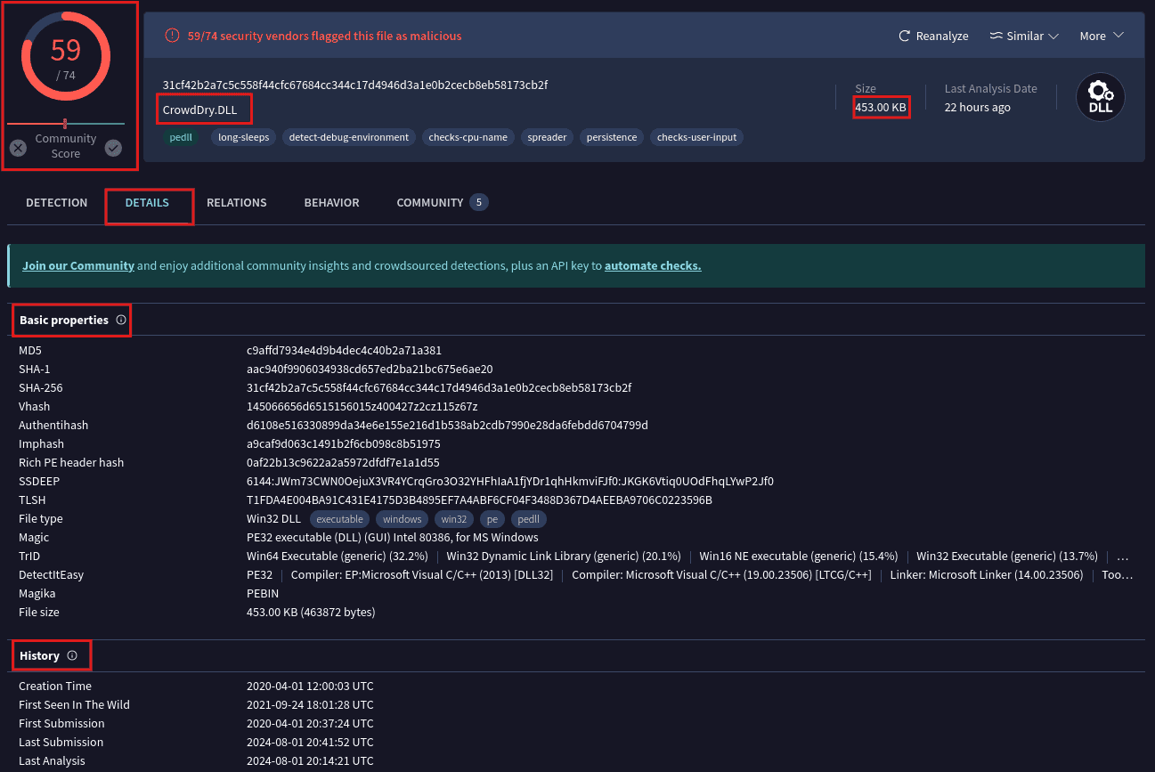Screen dimensions: 1155x772
Task: Expand the More dropdown menu
Action: (x=1102, y=37)
